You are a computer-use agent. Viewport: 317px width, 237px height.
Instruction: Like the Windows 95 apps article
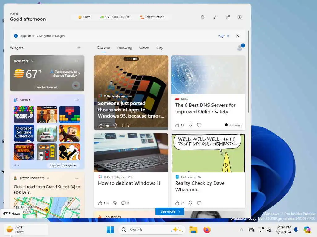pos(101,126)
